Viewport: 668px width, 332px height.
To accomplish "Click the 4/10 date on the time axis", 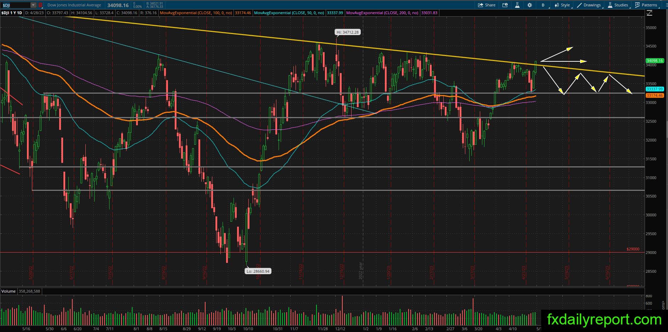I will [x=512, y=329].
